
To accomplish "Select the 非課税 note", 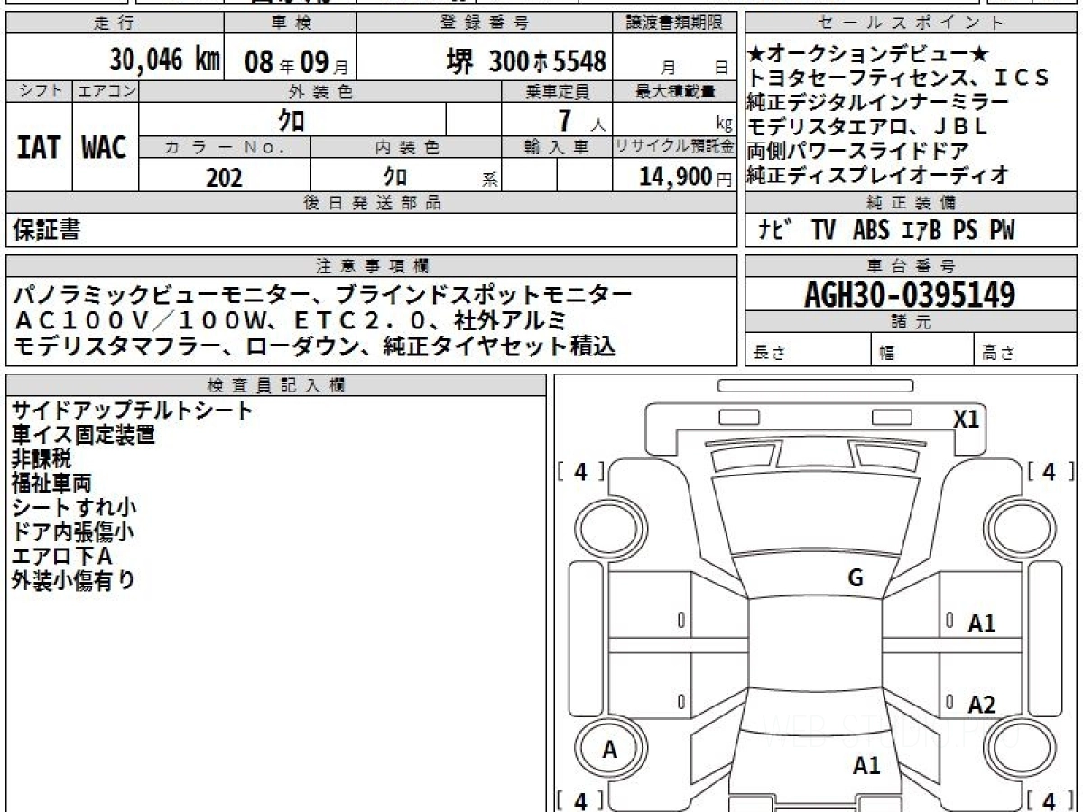I will click(x=42, y=459).
